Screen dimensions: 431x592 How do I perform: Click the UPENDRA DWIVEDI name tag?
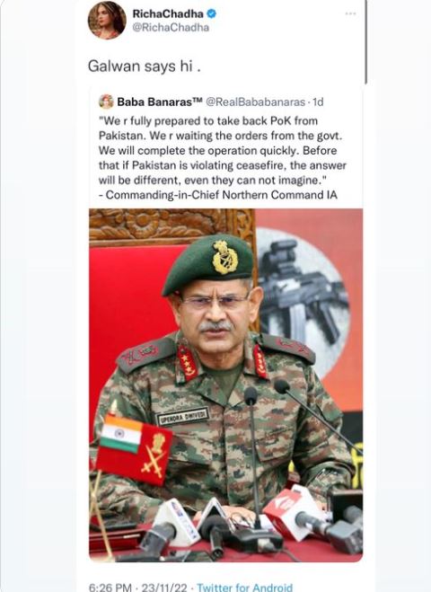[182, 416]
